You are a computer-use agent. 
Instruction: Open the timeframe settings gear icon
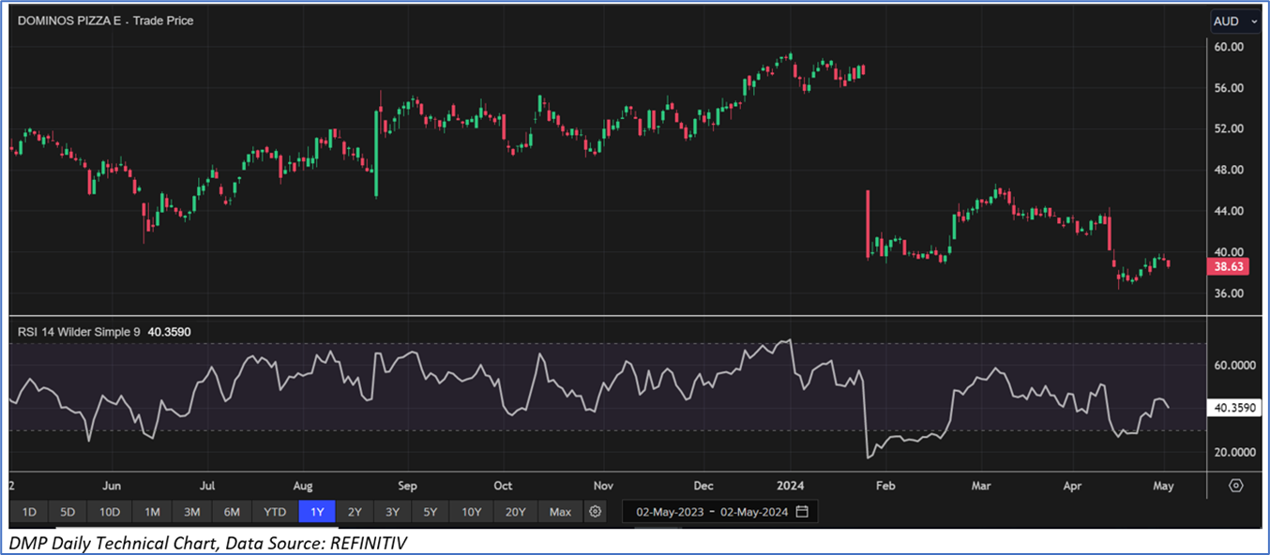[x=595, y=512]
